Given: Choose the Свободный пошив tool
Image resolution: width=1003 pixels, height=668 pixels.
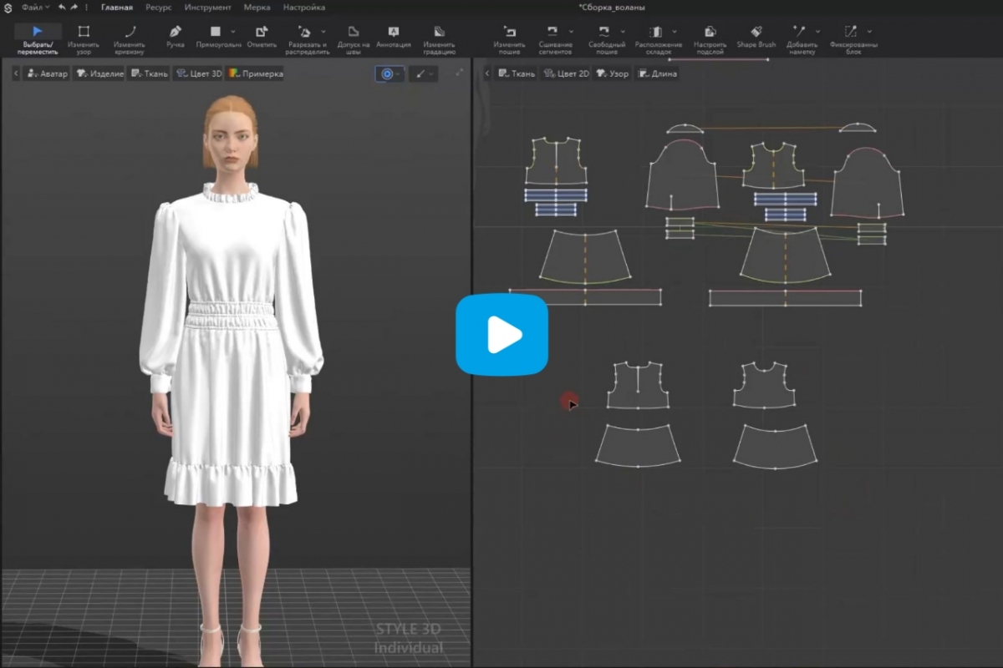Looking at the screenshot, I should click(603, 38).
